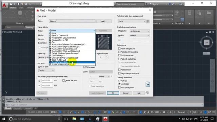The image size is (217, 122).
Task: Choose Send To OneNote 16 printer
Action: coord(72,36)
